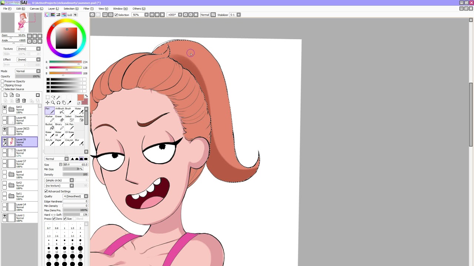Adjust the layer Opacity slider
This screenshot has width=474, height=266.
[x=28, y=76]
